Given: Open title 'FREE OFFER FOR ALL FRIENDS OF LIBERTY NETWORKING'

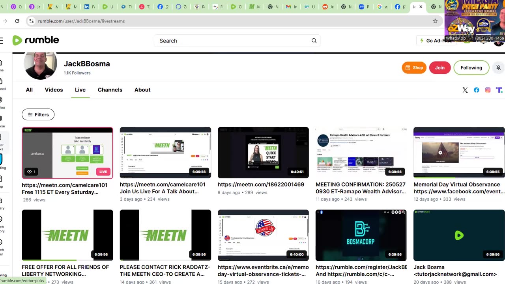Looking at the screenshot, I should coord(65,271).
